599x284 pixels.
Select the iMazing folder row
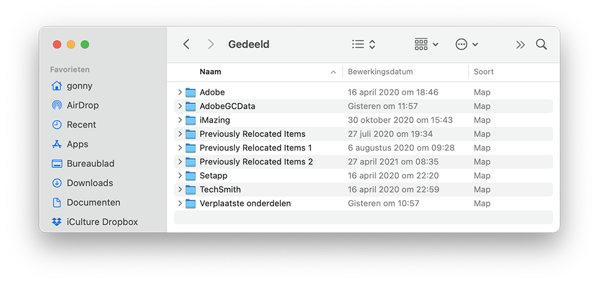tap(364, 120)
